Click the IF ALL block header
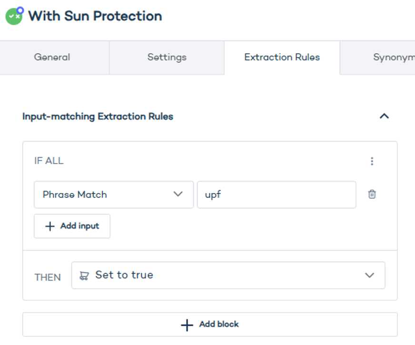 [x=49, y=161]
